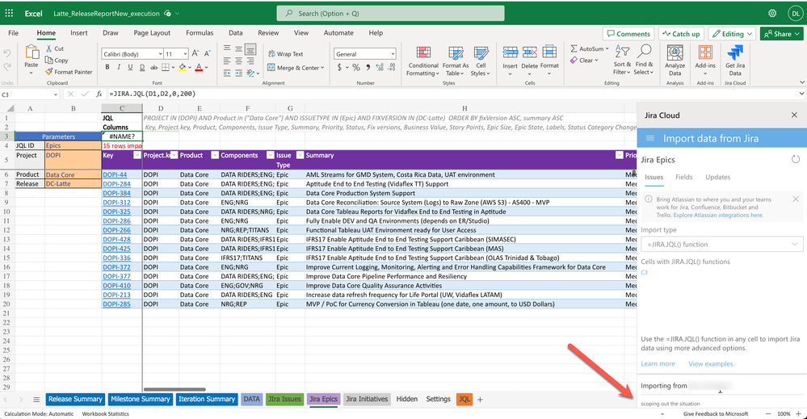
Task: Open the Summary column filter dropdown
Action: pos(619,155)
